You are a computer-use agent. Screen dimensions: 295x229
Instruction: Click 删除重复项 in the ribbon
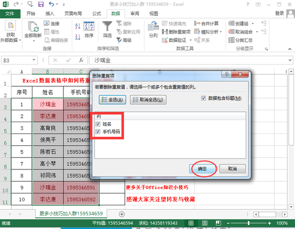[177, 32]
